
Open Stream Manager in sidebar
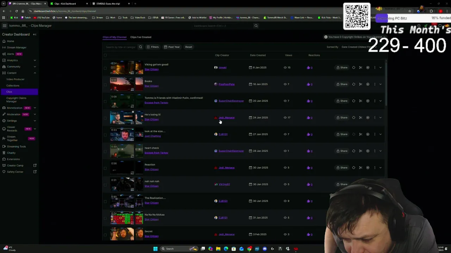[x=17, y=47]
